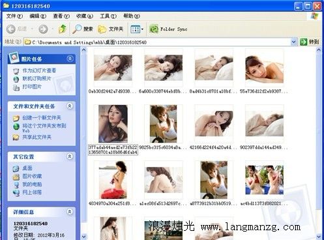Image resolution: width=324 pixels, height=240 pixels.
Task: Go up one folder level
Action: 63,29
